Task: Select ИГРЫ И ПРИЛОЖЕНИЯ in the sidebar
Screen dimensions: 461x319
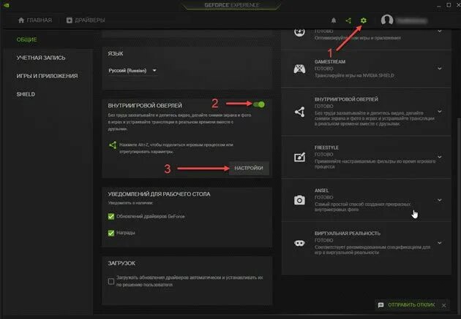Action: point(47,76)
